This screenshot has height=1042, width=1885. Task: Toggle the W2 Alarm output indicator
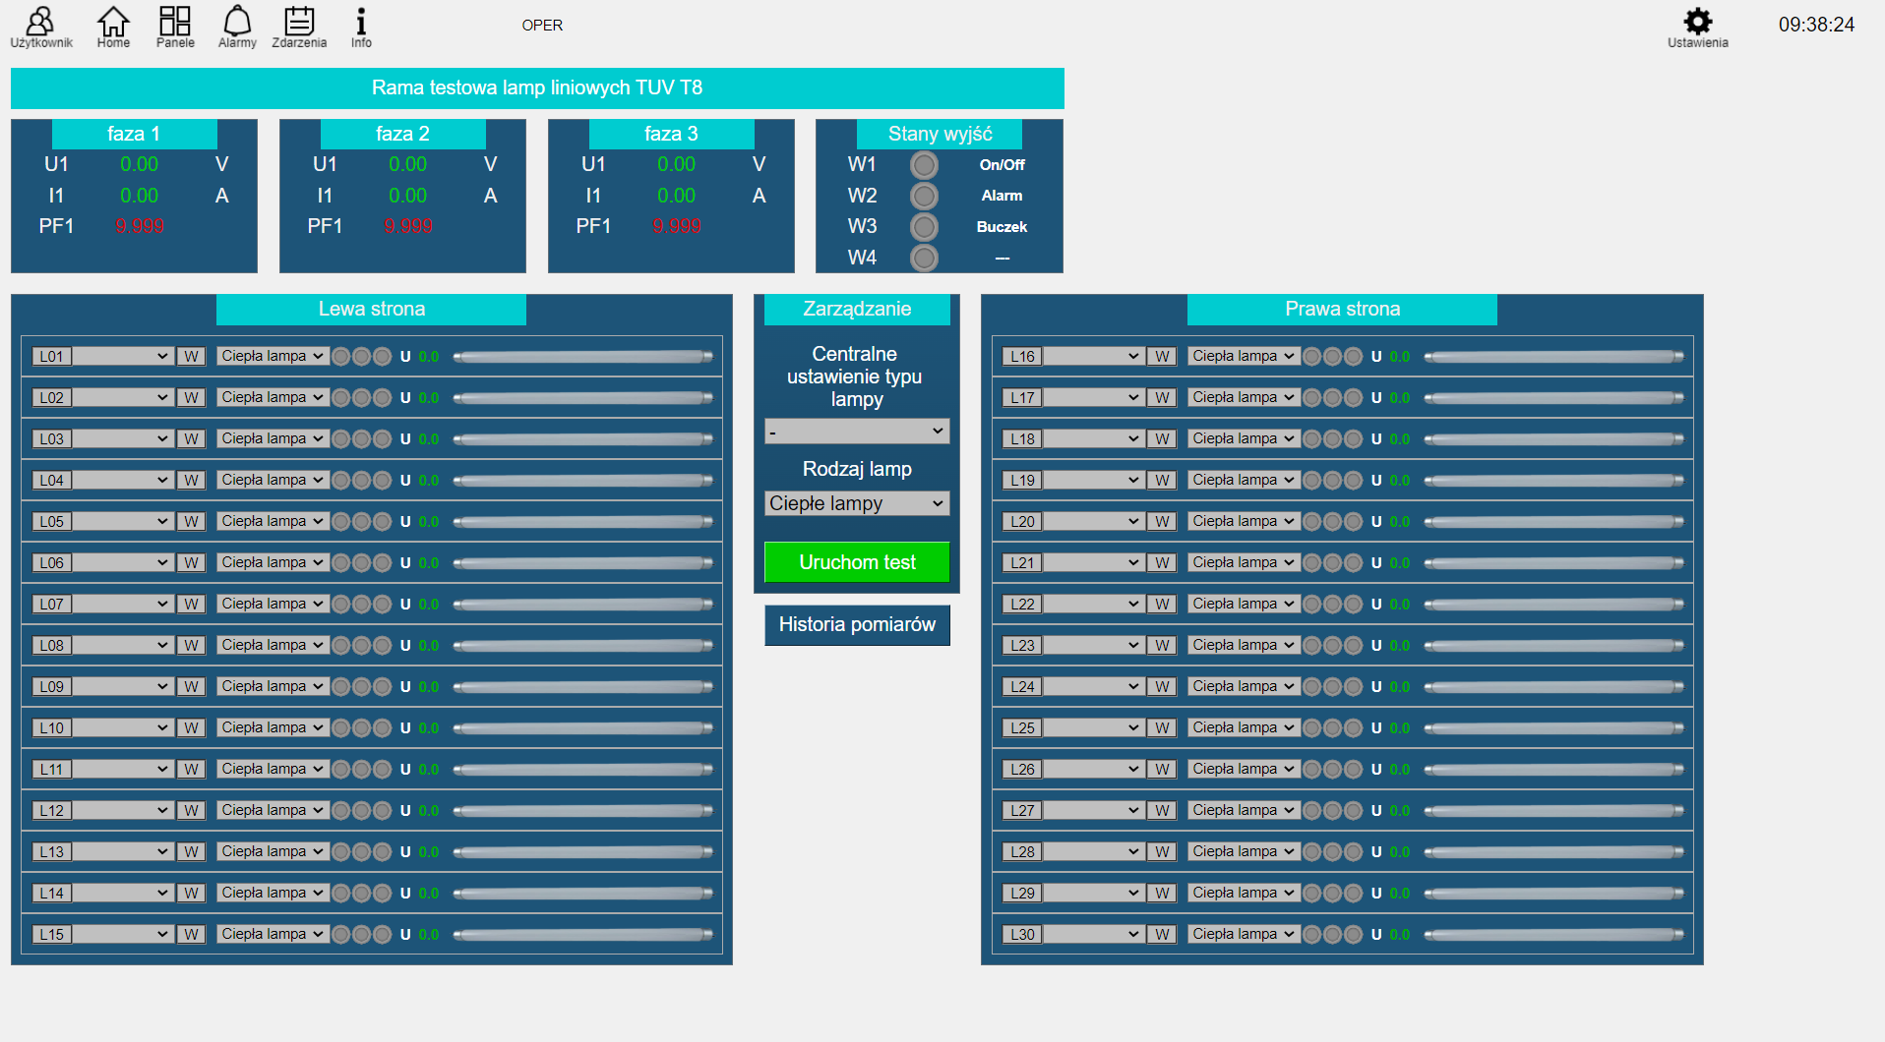(924, 197)
